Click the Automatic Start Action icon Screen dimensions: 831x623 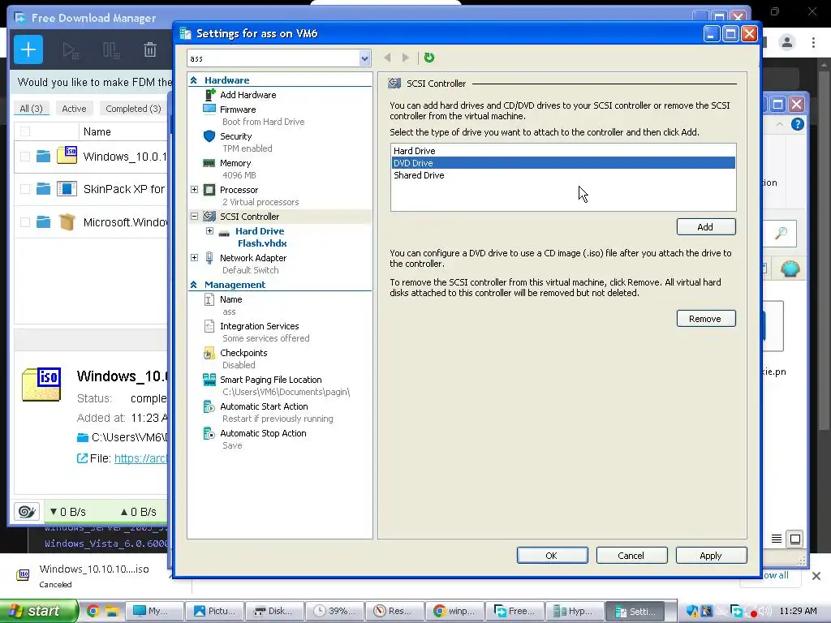click(209, 406)
